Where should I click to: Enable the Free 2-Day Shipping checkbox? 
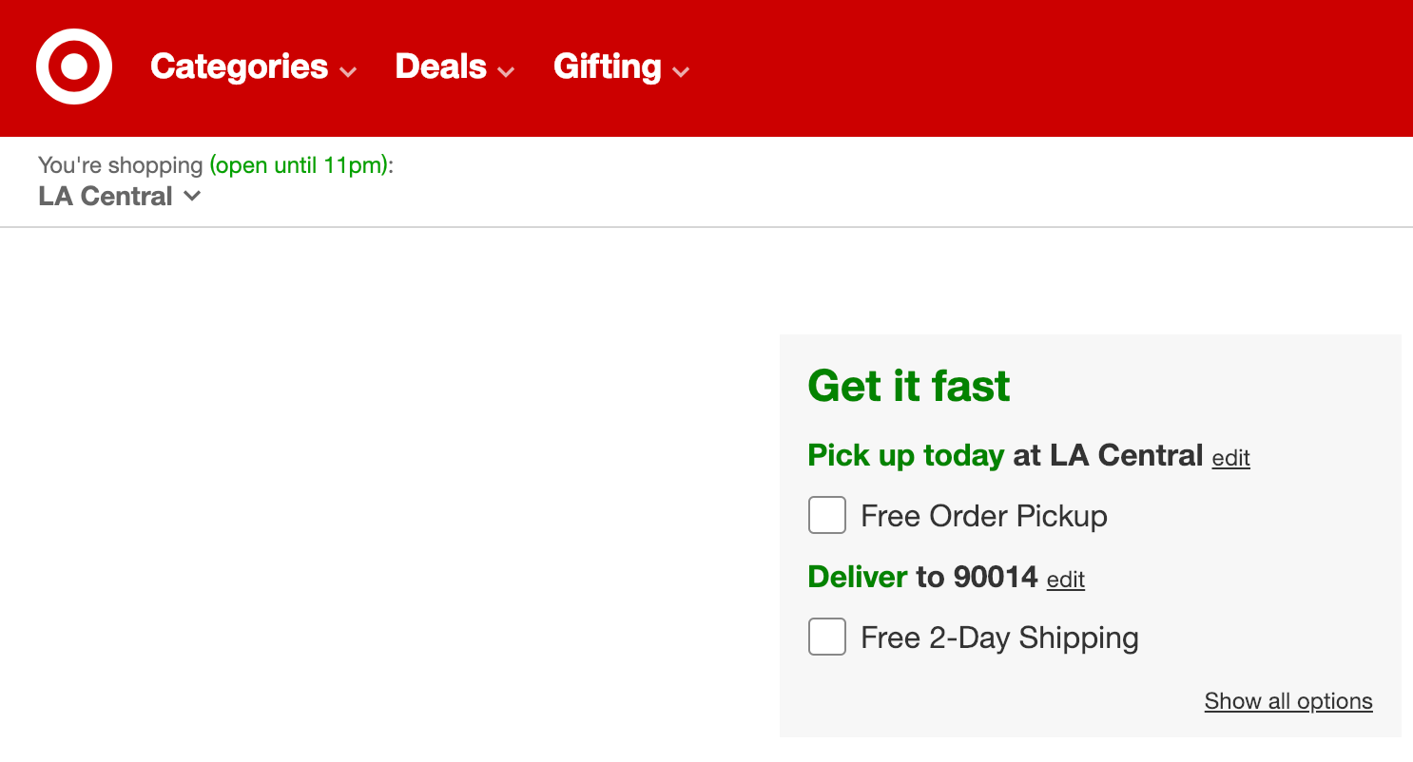coord(827,637)
